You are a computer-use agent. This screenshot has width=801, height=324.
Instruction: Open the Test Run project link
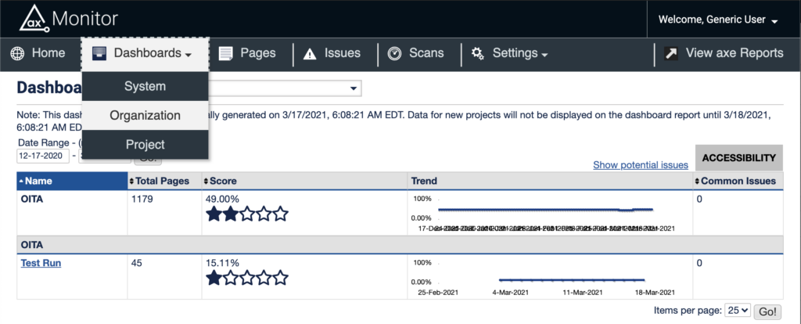click(x=41, y=263)
